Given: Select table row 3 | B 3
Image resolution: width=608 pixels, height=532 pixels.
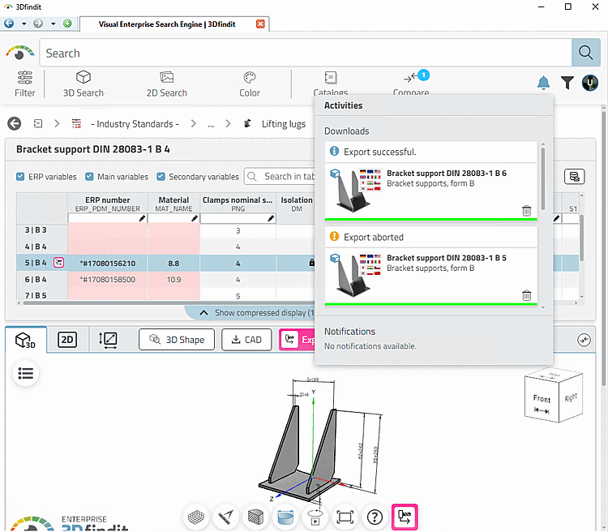Looking at the screenshot, I should [x=36, y=230].
